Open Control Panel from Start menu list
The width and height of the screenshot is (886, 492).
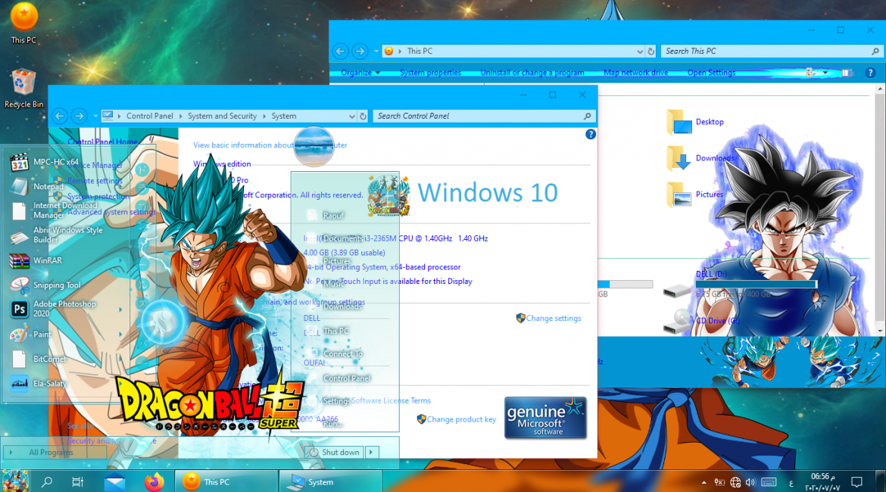[346, 378]
